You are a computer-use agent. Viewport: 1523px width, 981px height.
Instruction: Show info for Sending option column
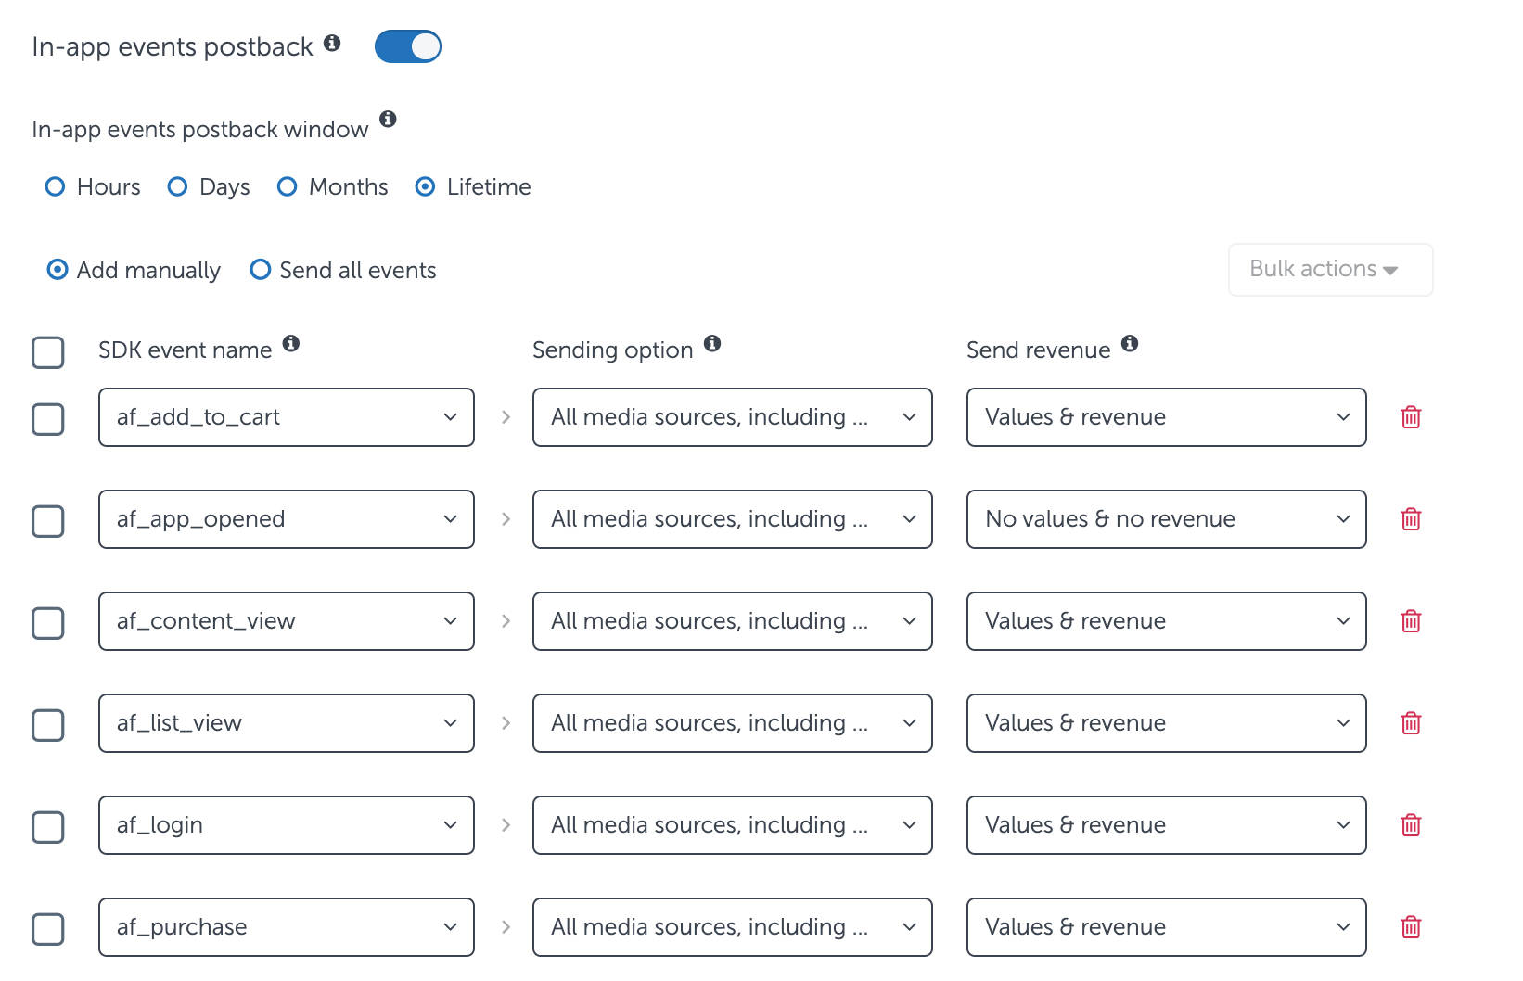[712, 343]
